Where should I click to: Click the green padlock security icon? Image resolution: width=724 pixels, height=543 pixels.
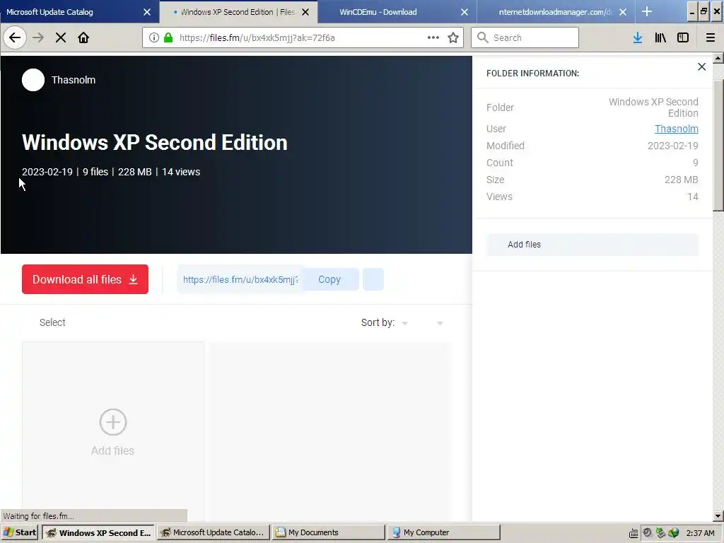168,38
